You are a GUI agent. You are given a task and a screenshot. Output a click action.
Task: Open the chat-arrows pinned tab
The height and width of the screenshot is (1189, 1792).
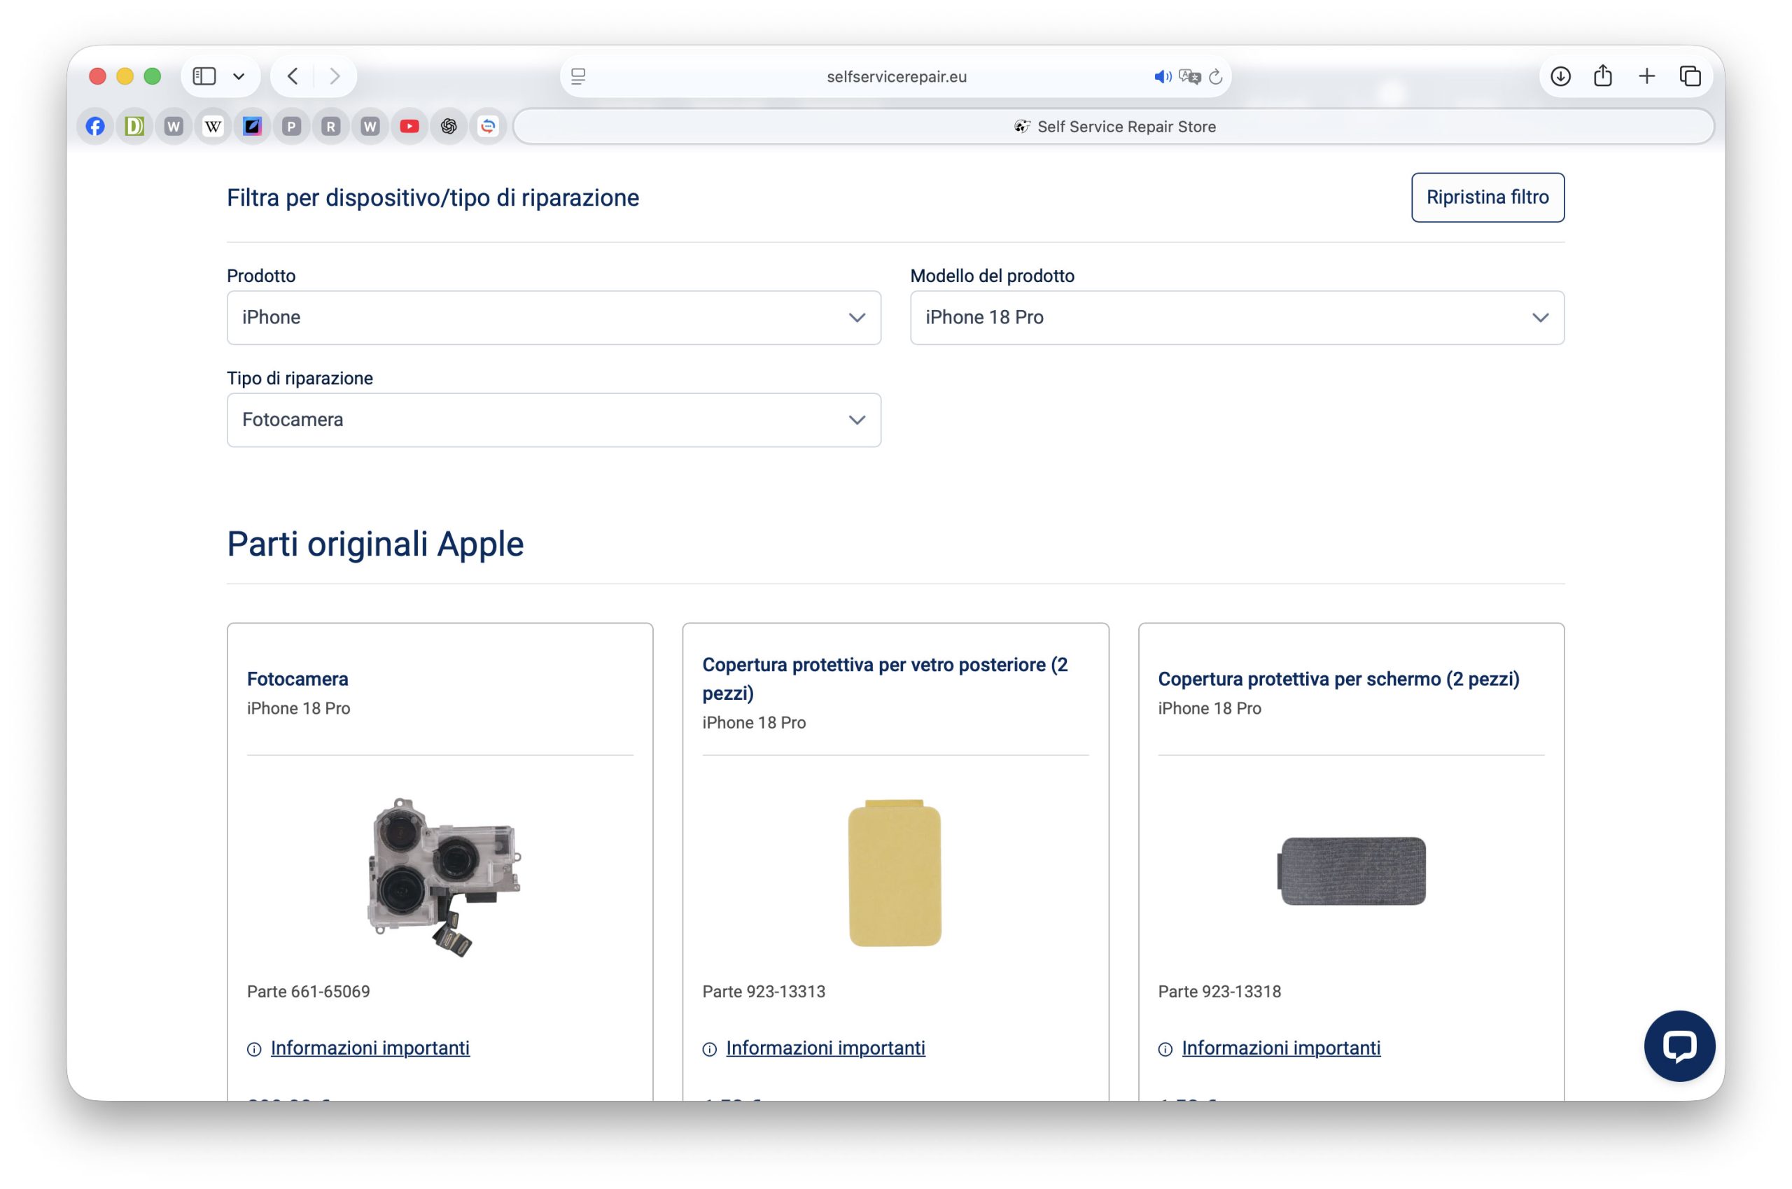point(489,127)
